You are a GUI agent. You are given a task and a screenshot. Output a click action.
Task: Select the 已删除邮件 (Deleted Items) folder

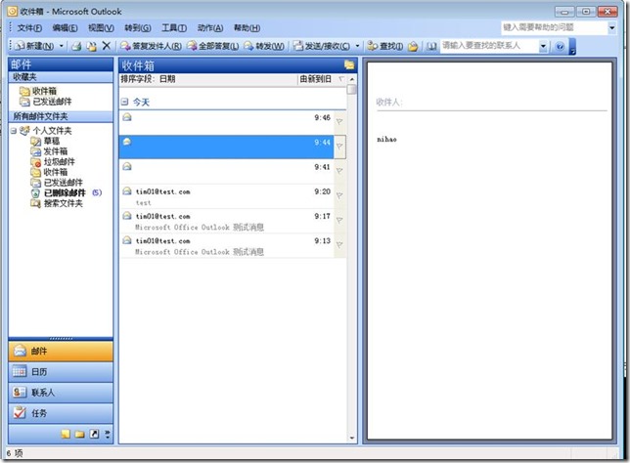(x=59, y=193)
